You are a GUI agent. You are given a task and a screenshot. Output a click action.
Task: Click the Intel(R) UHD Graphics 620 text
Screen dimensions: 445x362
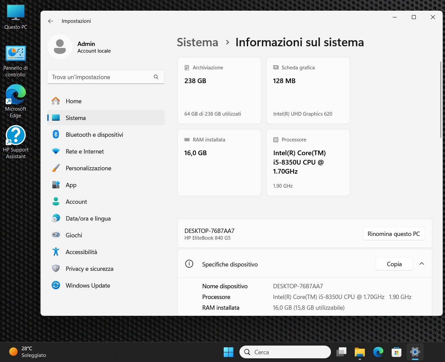303,114
